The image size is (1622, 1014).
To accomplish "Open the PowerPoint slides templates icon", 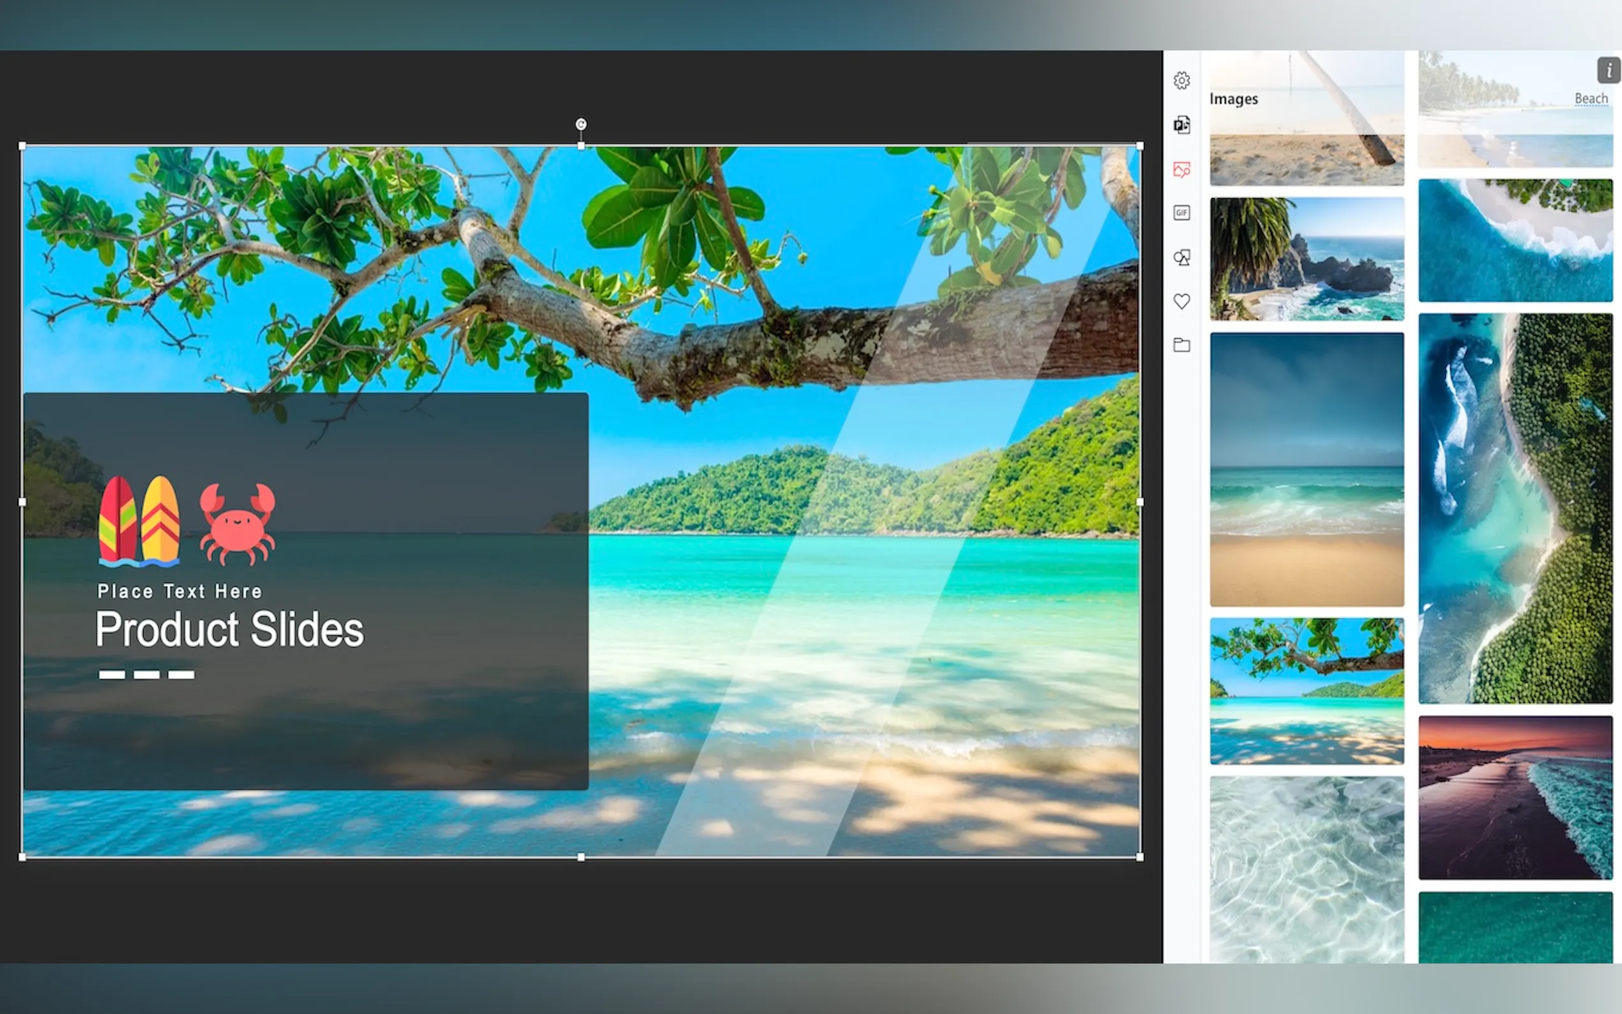I will coord(1181,125).
